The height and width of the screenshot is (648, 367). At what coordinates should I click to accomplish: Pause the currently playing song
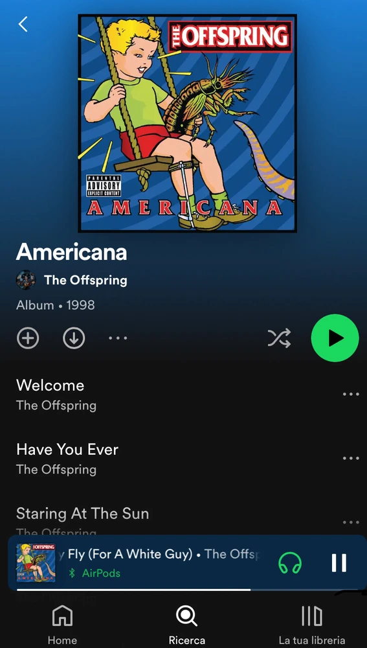(x=339, y=563)
